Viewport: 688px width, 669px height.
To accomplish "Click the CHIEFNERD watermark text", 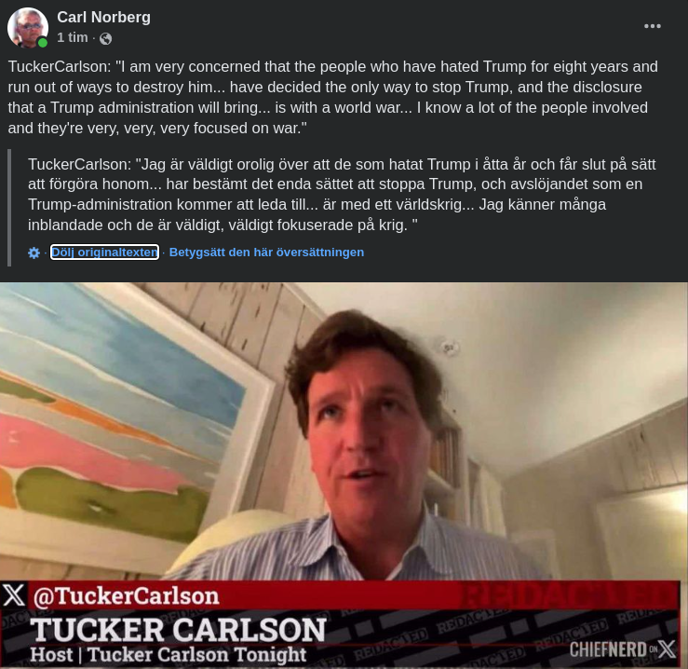I will point(608,649).
